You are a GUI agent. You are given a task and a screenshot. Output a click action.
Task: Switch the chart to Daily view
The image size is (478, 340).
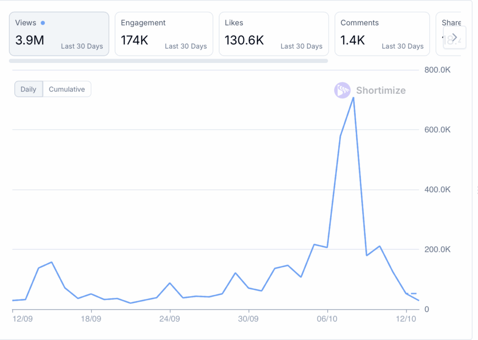point(28,89)
